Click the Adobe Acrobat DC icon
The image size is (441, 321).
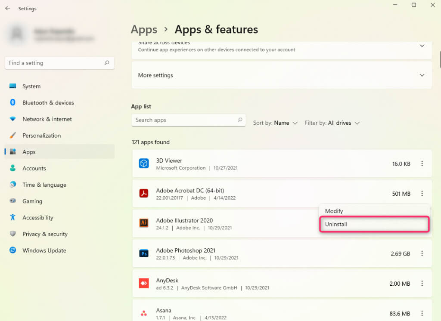click(x=144, y=194)
